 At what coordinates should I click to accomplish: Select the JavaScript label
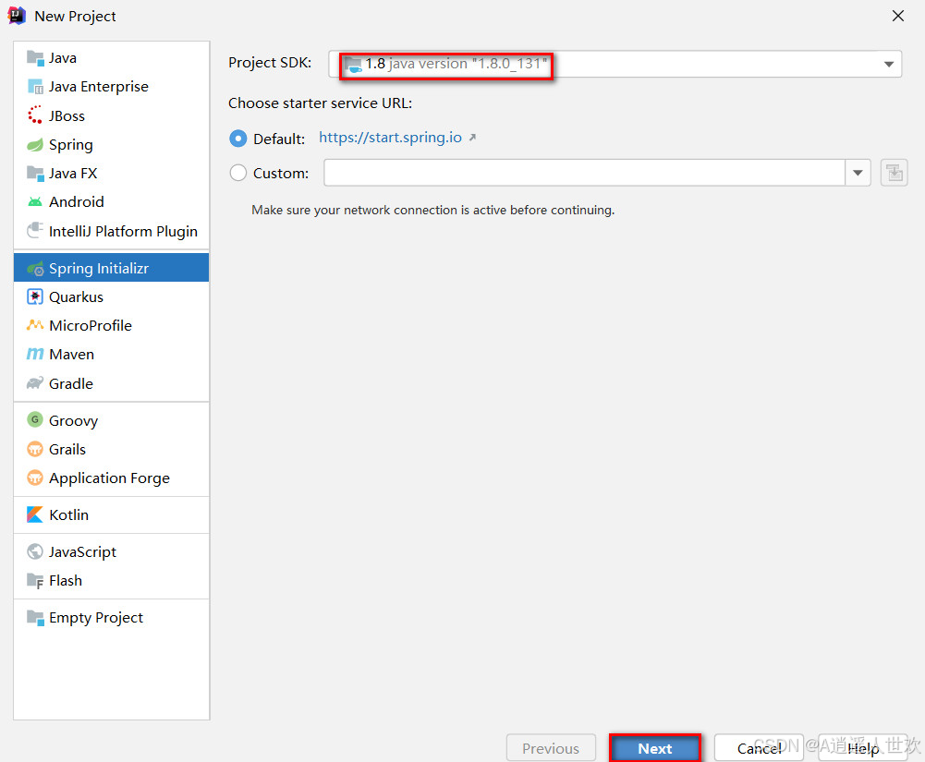click(x=82, y=552)
